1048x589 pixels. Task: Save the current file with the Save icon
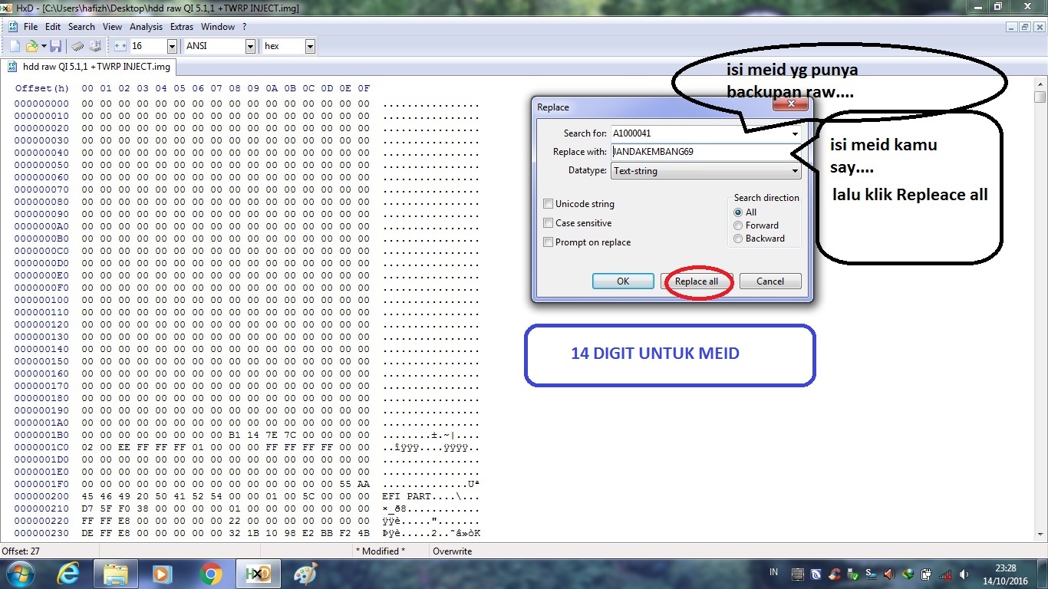click(56, 45)
